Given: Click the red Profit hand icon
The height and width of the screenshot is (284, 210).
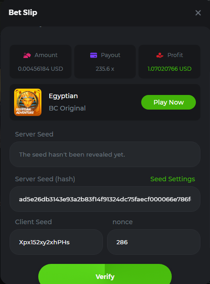Looking at the screenshot, I should pyautogui.click(x=160, y=55).
